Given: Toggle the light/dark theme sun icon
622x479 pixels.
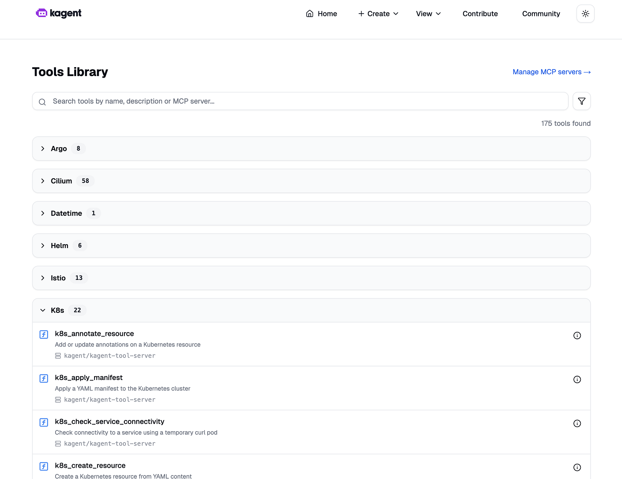Looking at the screenshot, I should tap(585, 14).
